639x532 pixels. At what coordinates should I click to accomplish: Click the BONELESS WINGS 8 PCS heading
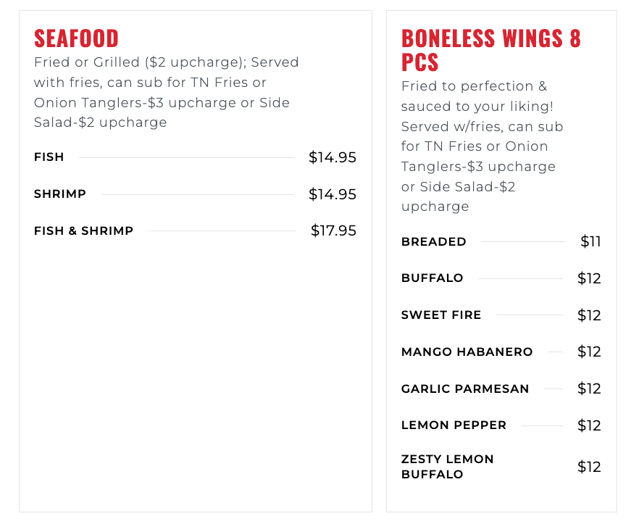click(491, 50)
